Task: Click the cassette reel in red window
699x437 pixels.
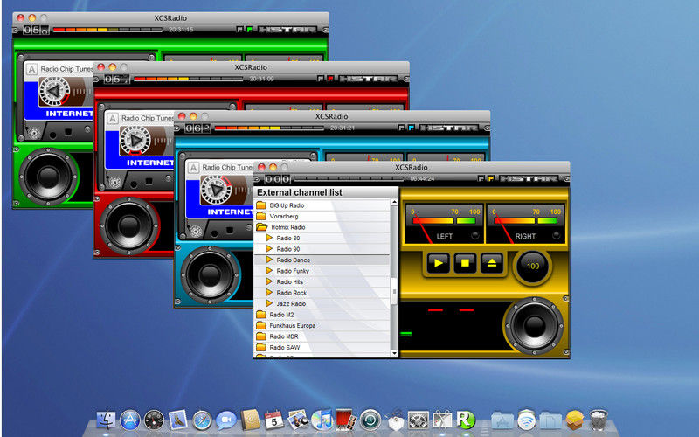Action: point(135,141)
